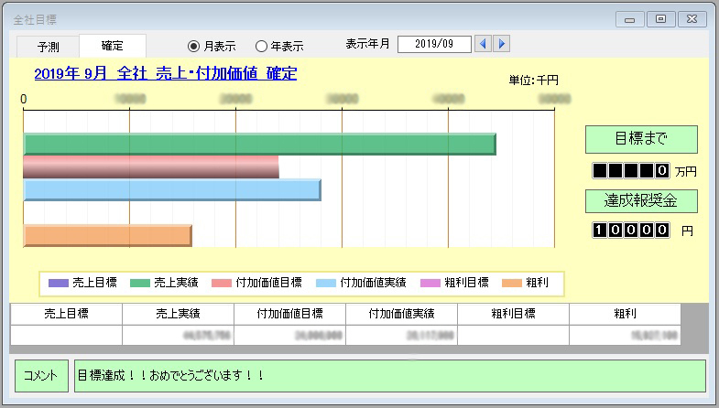Minimize the 全社目標 window

[x=629, y=20]
